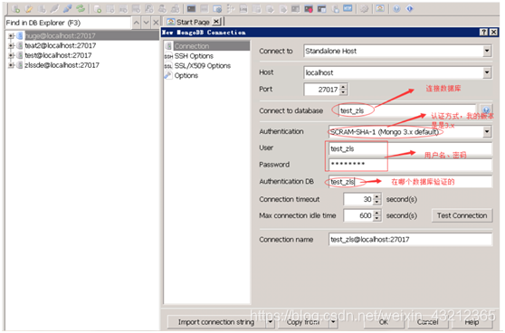Increase the Port value with up arrow
This screenshot has width=505, height=333.
click(343, 87)
